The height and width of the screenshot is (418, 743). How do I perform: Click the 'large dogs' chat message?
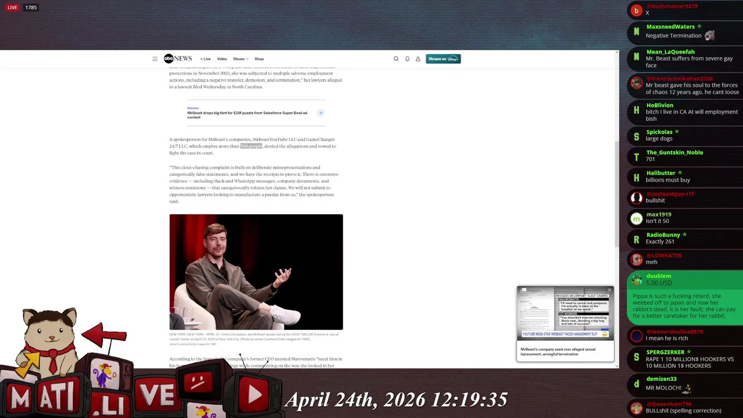click(659, 139)
